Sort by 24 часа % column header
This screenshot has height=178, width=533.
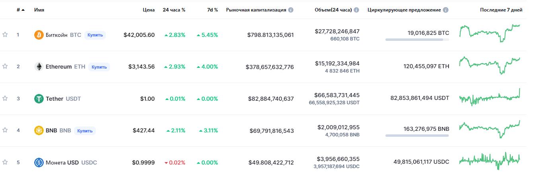point(174,10)
